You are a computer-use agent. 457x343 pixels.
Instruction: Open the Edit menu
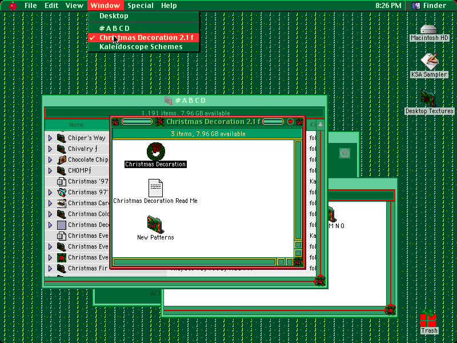click(51, 5)
